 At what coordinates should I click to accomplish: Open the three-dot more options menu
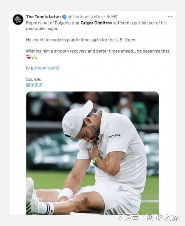tap(170, 17)
